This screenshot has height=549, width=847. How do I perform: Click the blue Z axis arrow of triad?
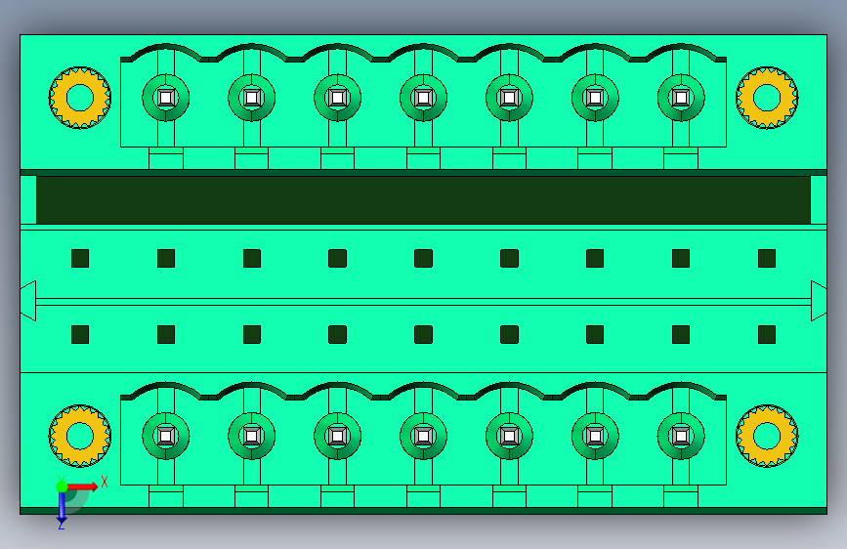(x=63, y=508)
